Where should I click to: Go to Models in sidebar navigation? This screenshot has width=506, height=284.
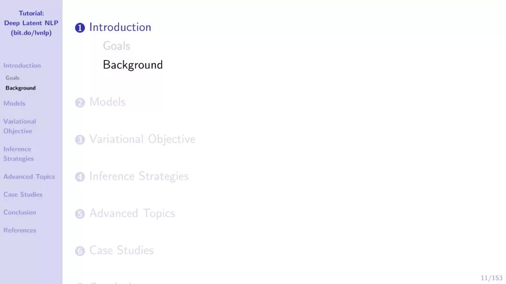click(14, 103)
